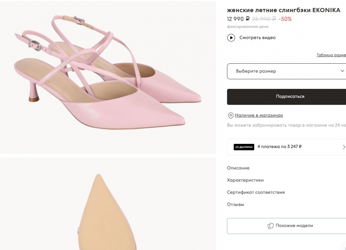This screenshot has height=250, width=346.
Task: Click the similar models cards icon
Action: [271, 226]
